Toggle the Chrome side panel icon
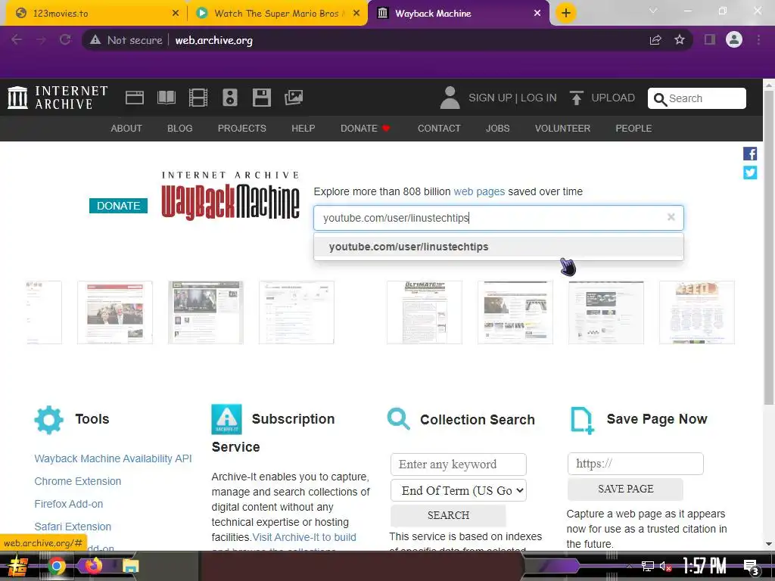The image size is (775, 581). [710, 40]
